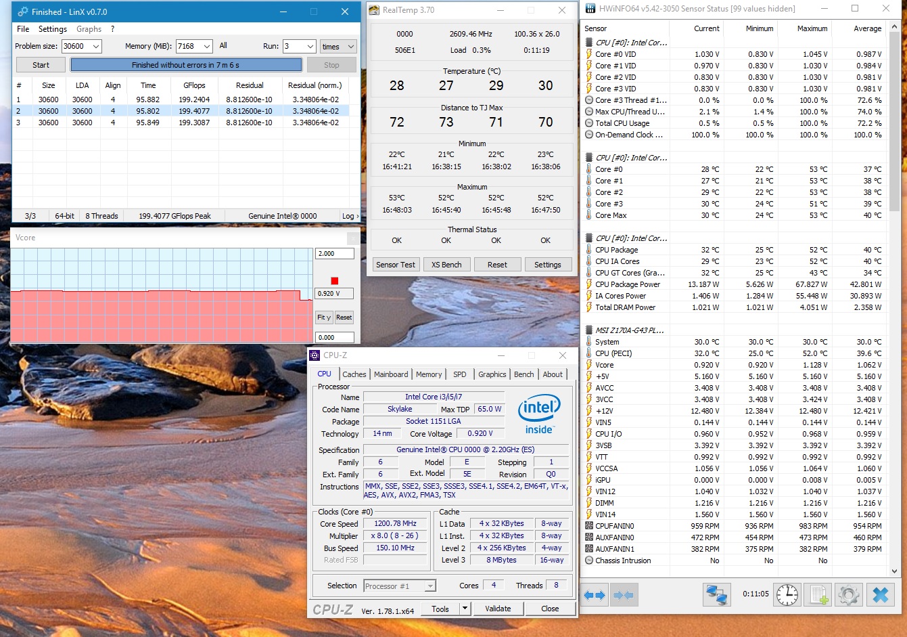Switch to the SPD tab in CPU-Z

[460, 374]
